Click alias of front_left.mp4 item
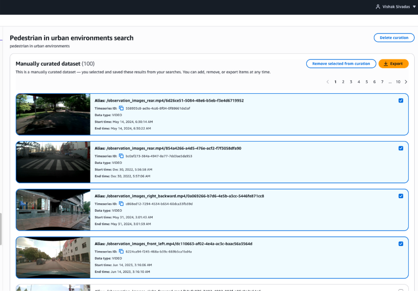418x291 pixels. coord(174,244)
